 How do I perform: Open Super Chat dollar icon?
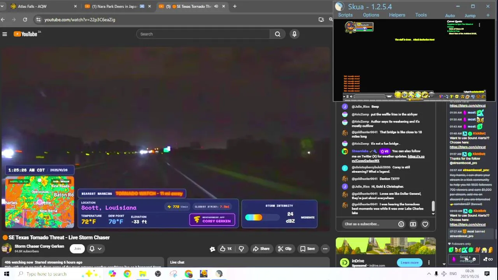[413, 224]
